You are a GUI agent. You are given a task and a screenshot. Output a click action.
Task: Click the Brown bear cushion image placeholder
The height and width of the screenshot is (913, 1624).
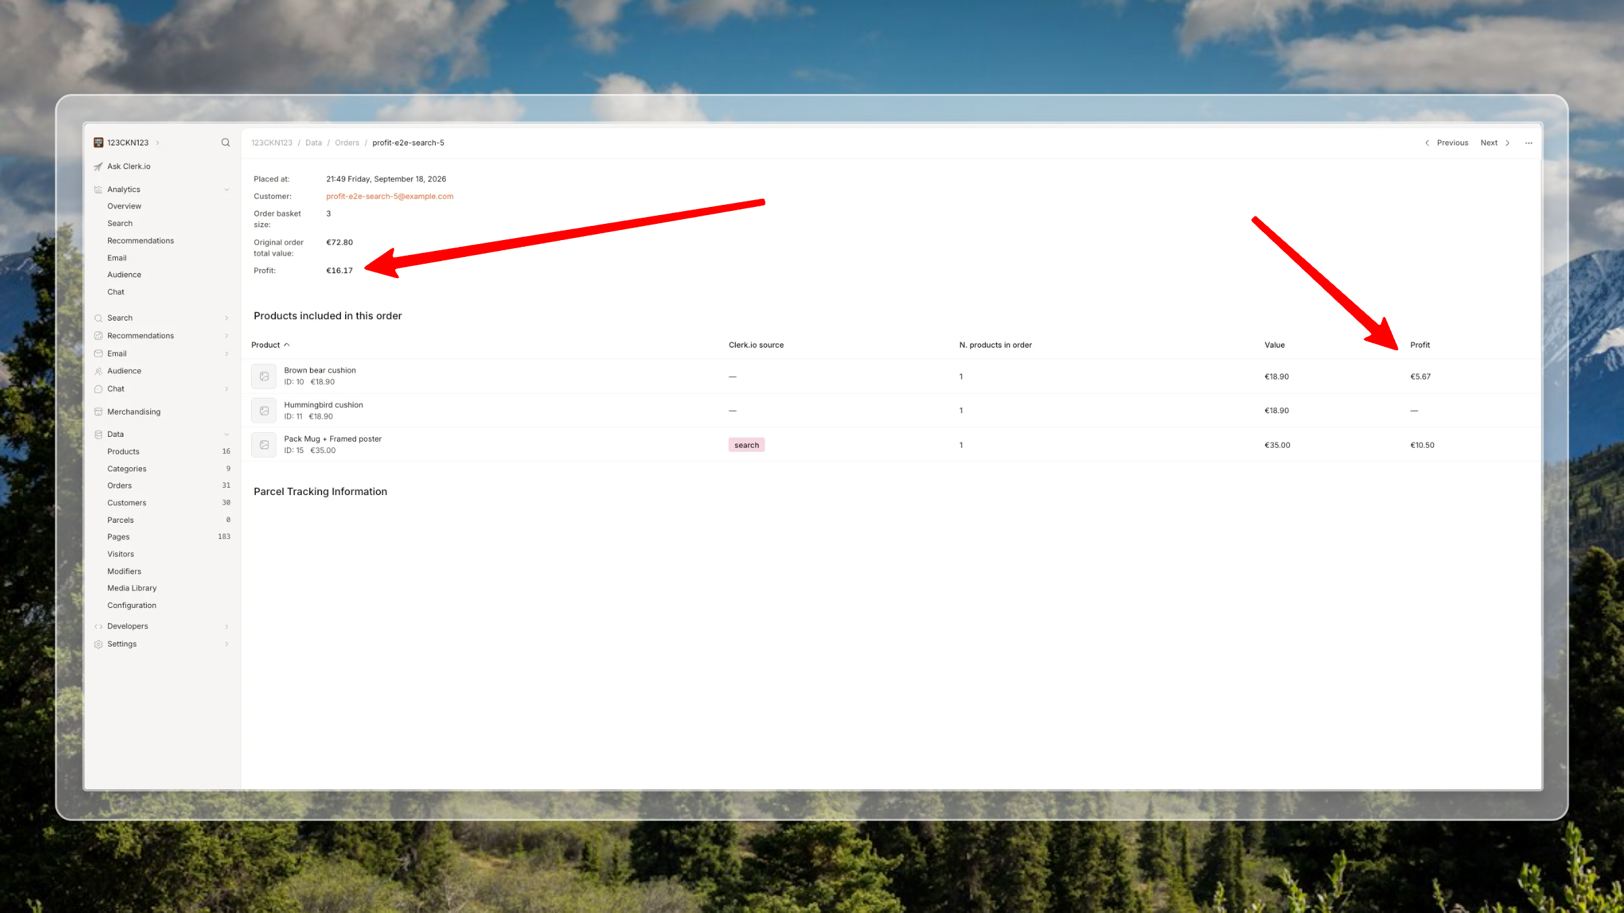264,376
